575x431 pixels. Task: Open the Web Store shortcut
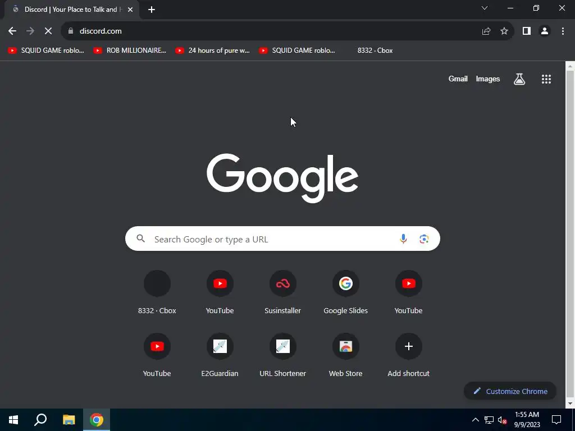(x=345, y=355)
